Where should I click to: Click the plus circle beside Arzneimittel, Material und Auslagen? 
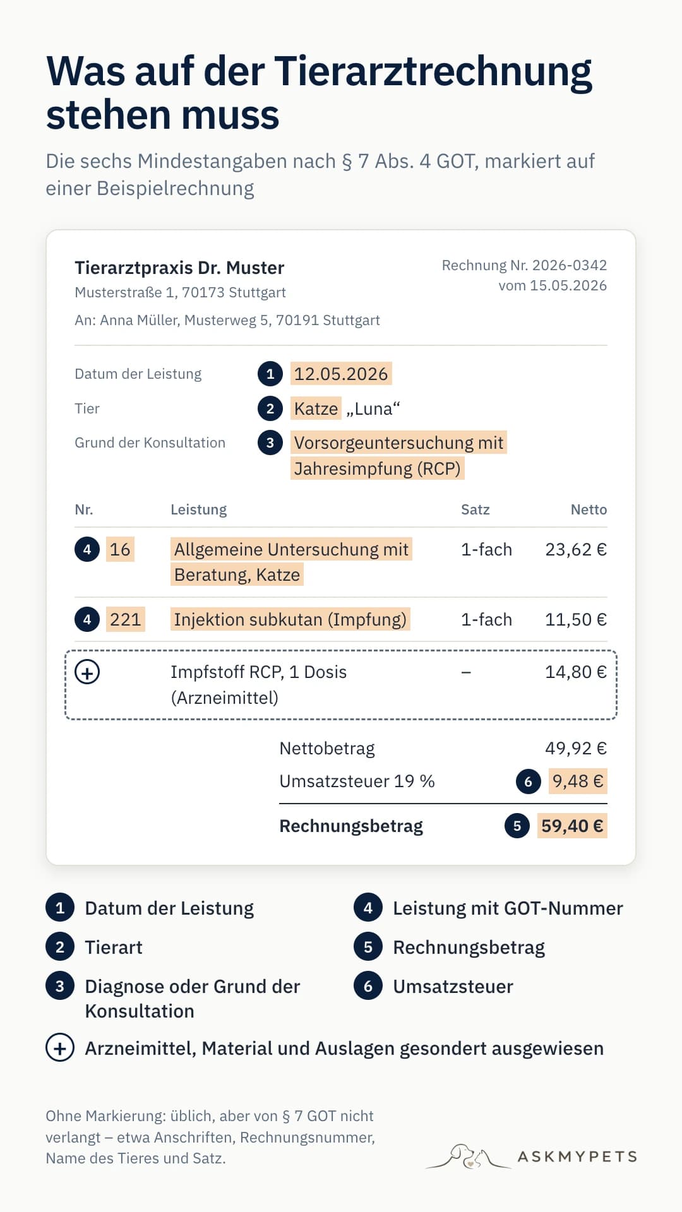point(60,1048)
